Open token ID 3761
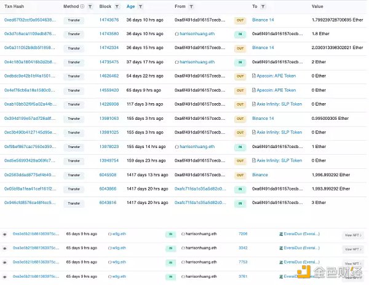The height and width of the screenshot is (285, 369). coord(243,276)
